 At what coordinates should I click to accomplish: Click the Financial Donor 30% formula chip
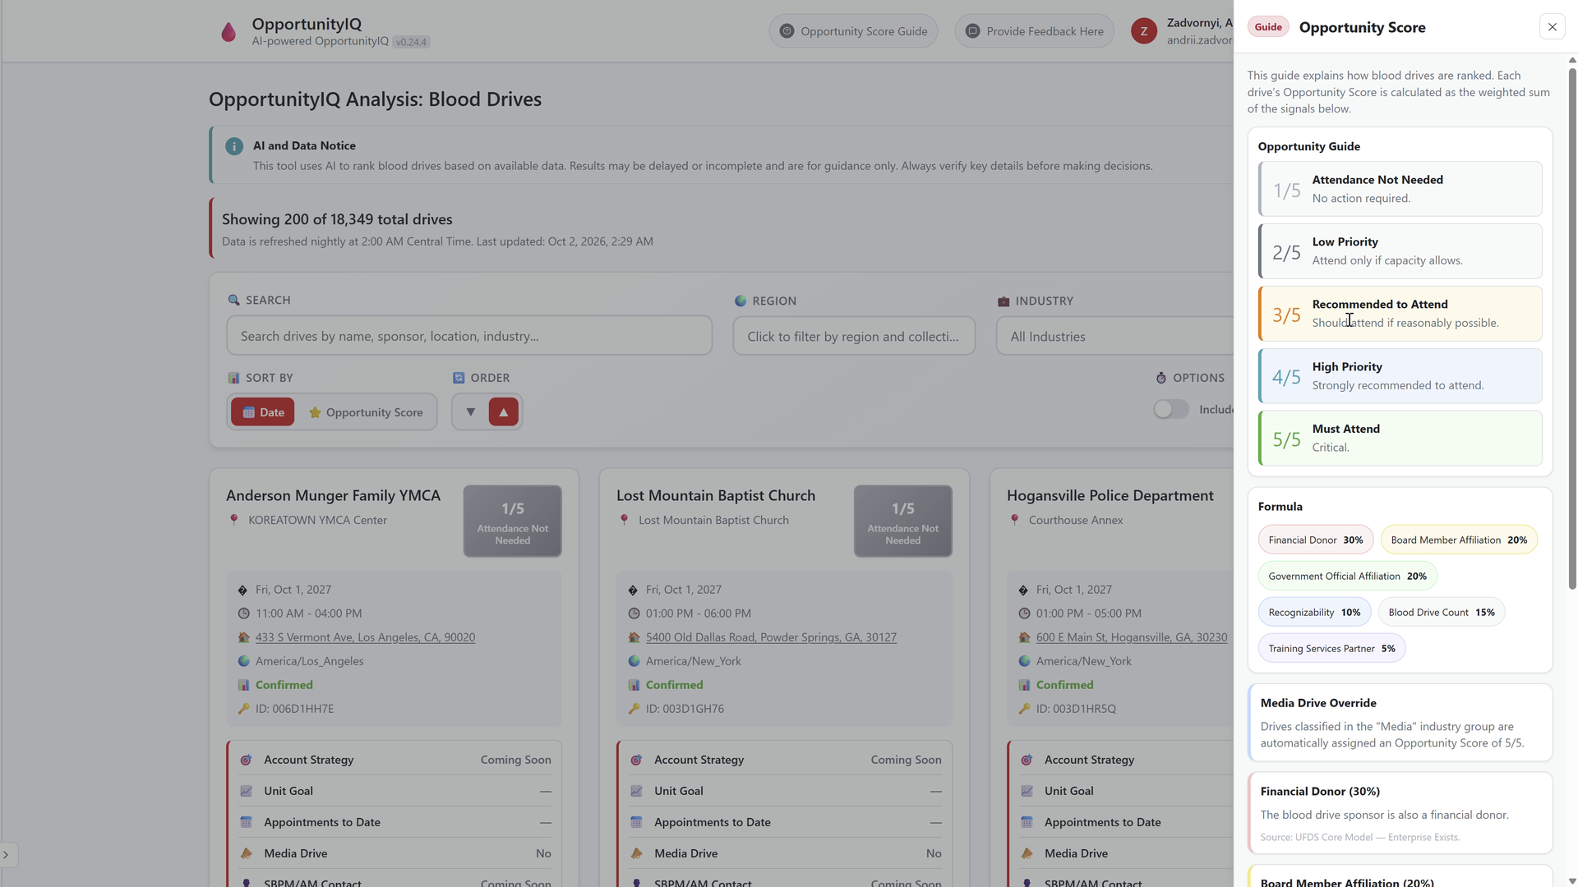[x=1316, y=540]
